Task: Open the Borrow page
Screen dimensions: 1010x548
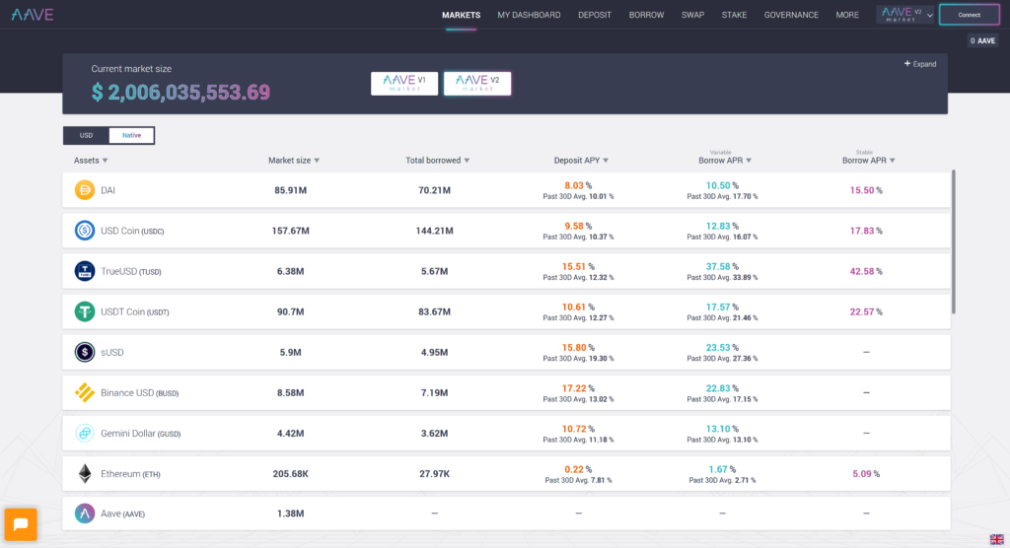Action: pyautogui.click(x=646, y=15)
